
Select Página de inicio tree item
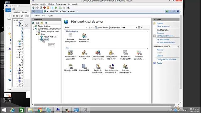coord(44,26)
